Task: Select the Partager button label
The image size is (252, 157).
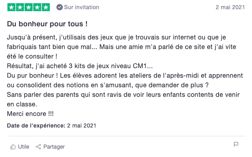Action: pyautogui.click(x=54, y=147)
